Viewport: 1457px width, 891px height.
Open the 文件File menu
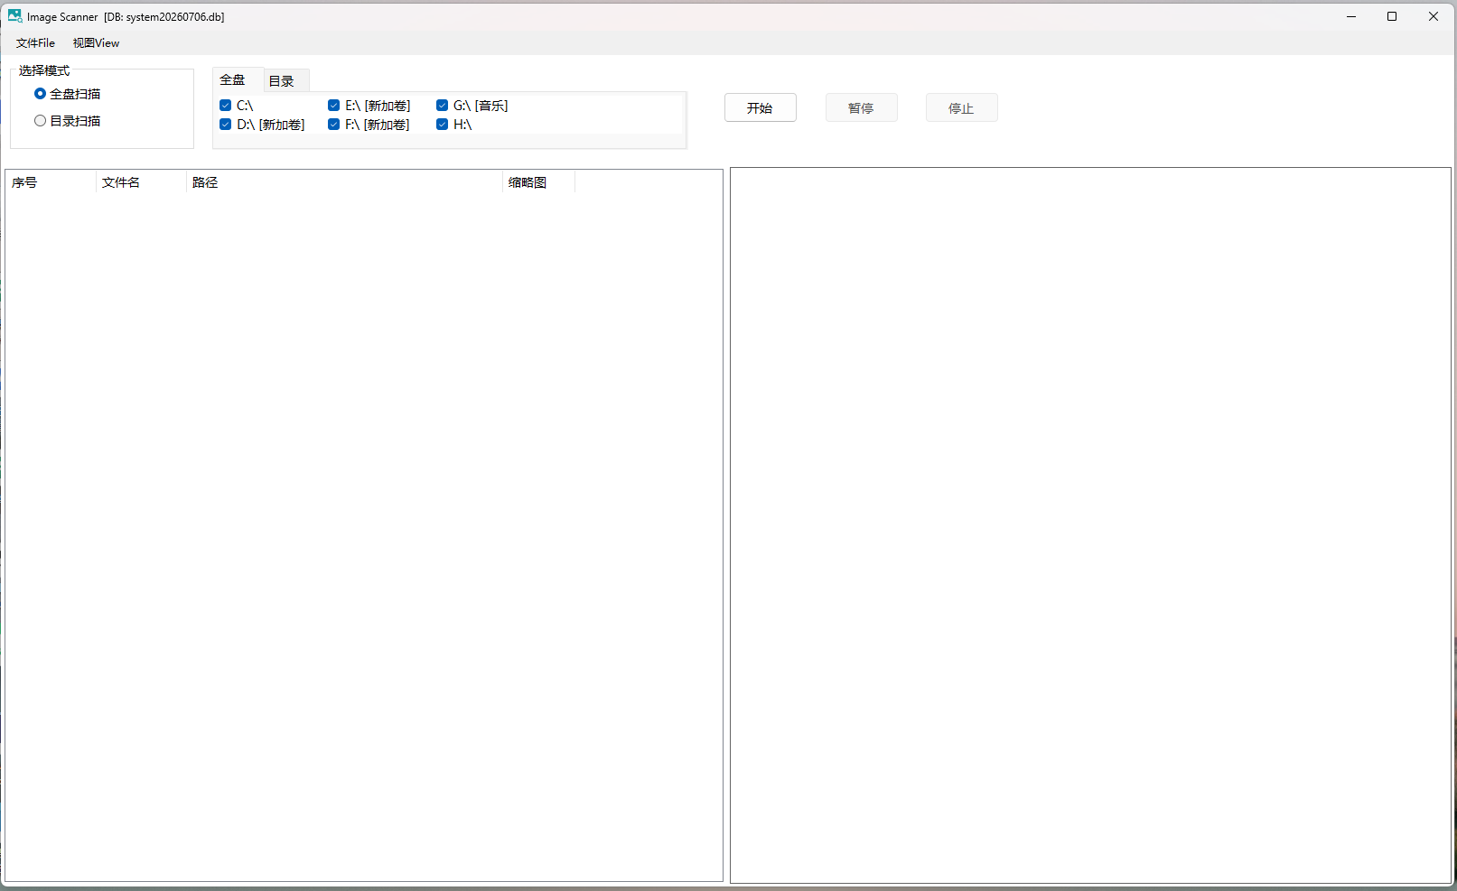(x=35, y=42)
